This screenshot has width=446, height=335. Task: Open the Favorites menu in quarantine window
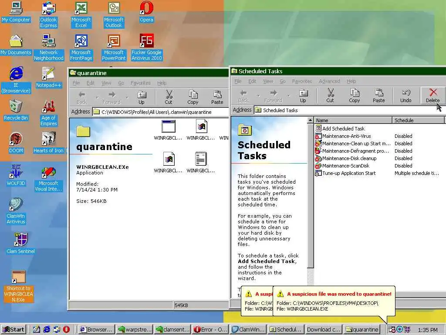click(141, 83)
